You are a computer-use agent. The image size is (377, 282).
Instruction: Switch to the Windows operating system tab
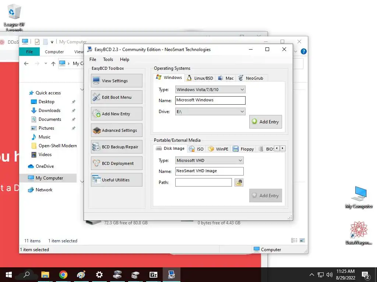[169, 77]
